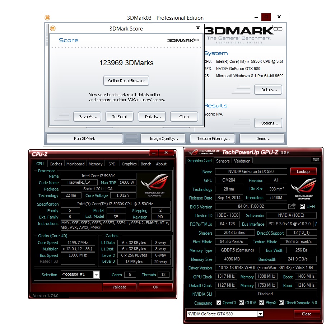The width and height of the screenshot is (326, 324).
Task: Minimize the CPU-Z window
Action: point(154,153)
